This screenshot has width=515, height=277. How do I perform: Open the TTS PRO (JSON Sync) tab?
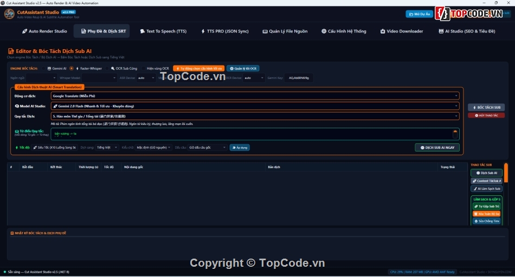click(224, 31)
